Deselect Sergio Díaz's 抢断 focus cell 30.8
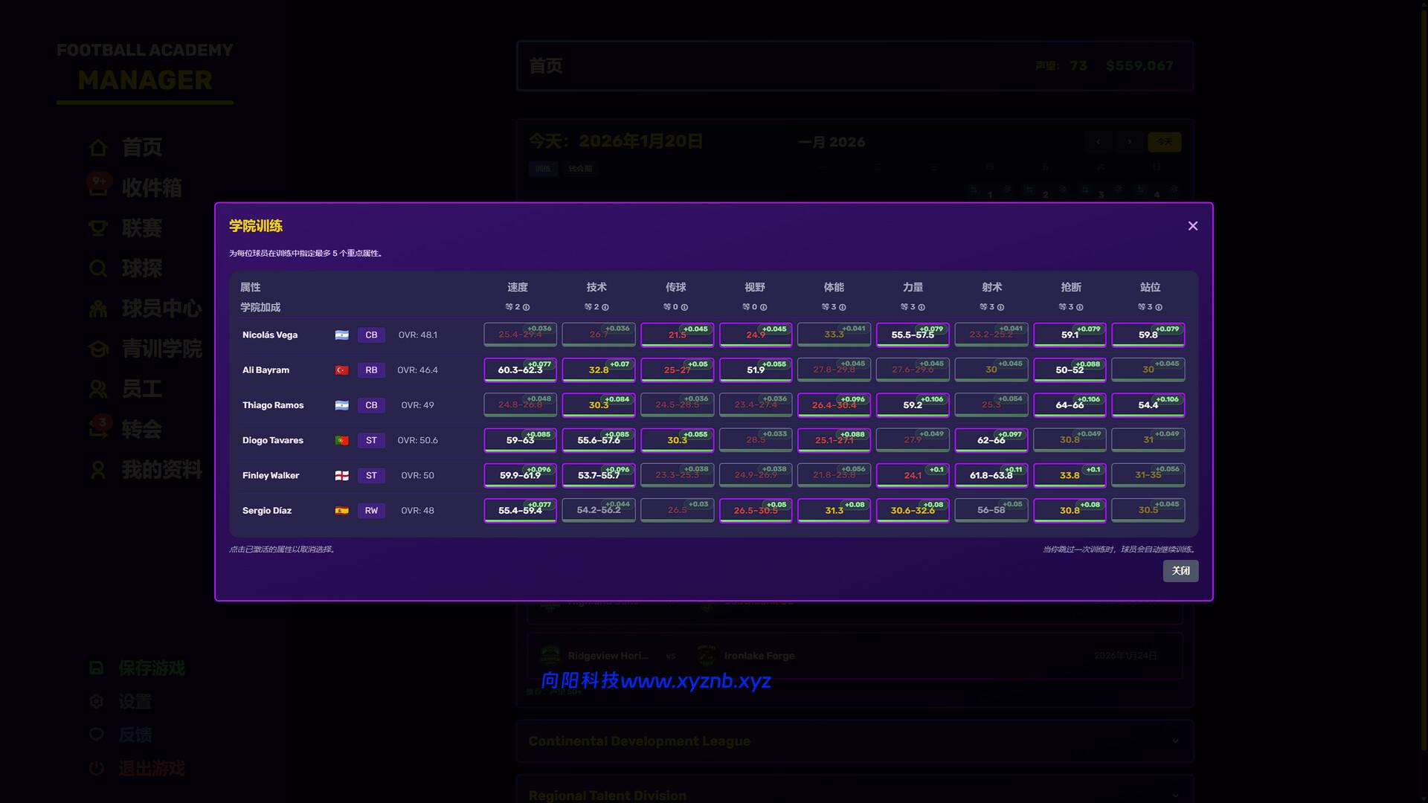Image resolution: width=1428 pixels, height=803 pixels. click(1069, 510)
